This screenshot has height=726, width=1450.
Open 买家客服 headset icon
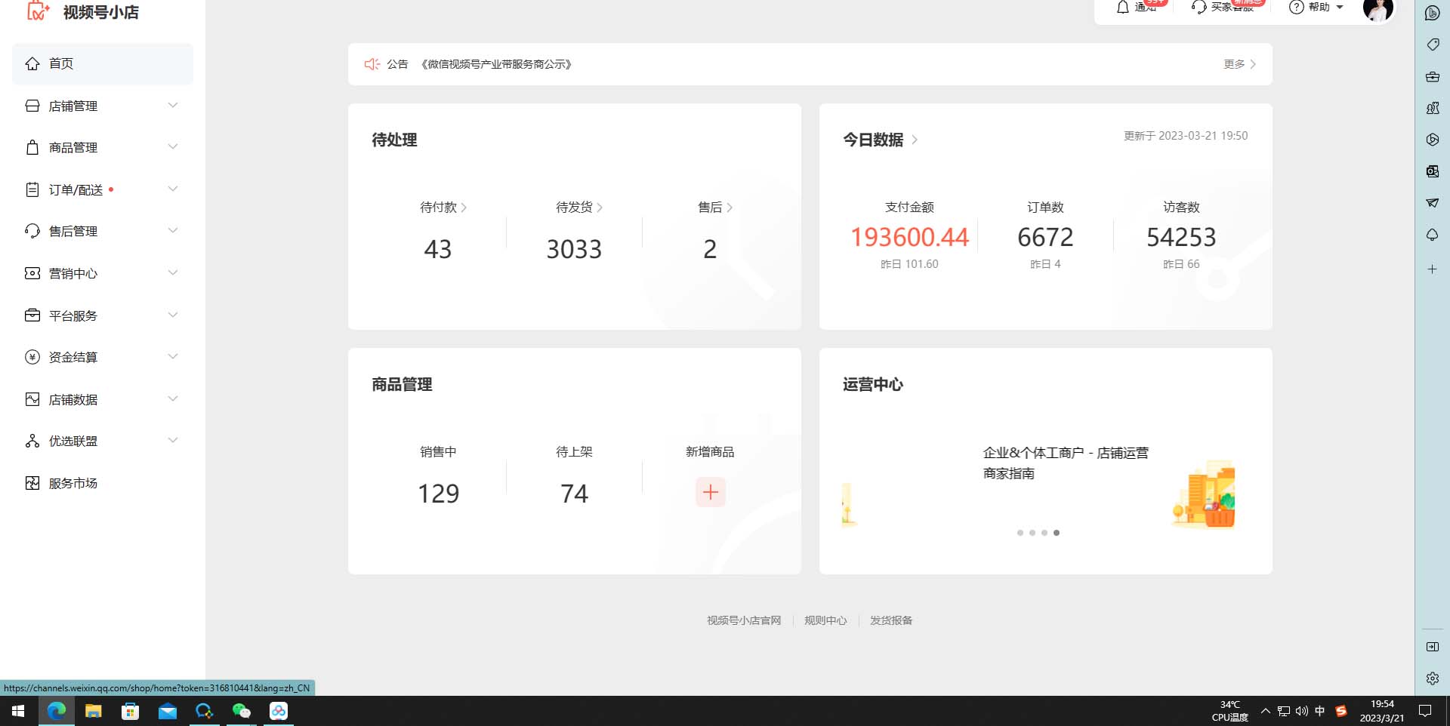[x=1199, y=8]
